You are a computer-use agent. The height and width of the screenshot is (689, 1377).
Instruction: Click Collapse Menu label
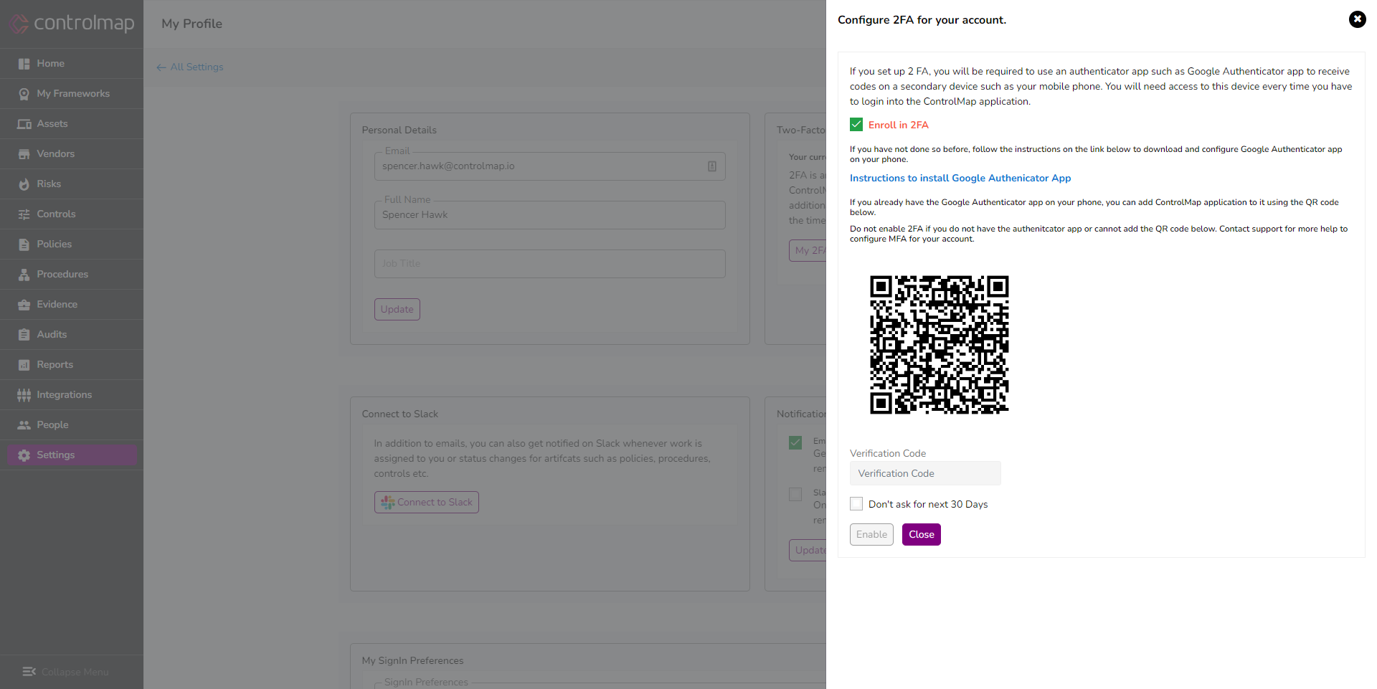75,673
